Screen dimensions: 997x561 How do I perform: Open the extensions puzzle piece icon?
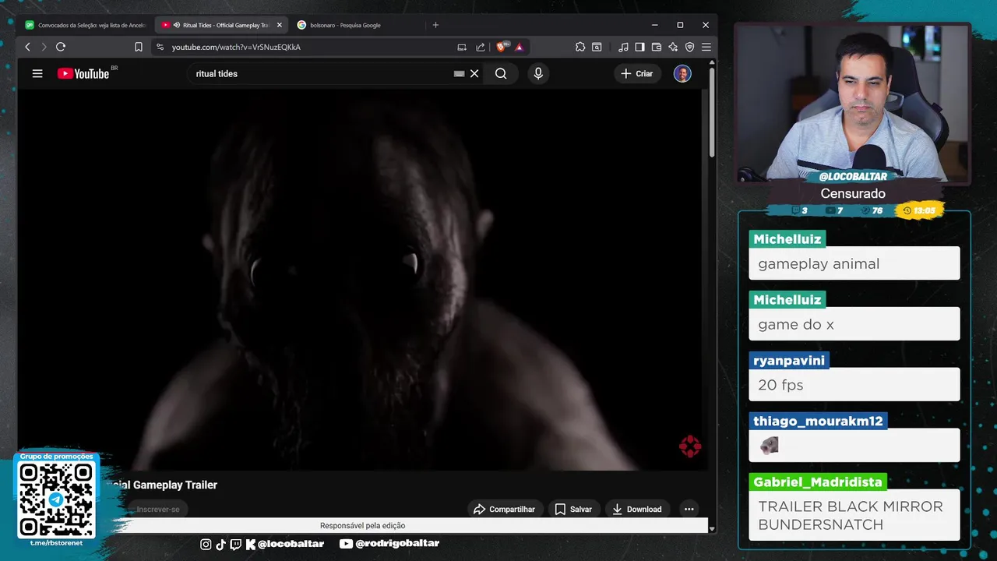(580, 47)
